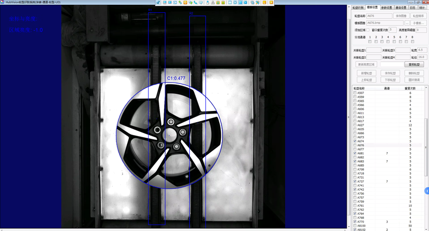Switch to the 参数设置 tab
This screenshot has width=429, height=231.
386,8
